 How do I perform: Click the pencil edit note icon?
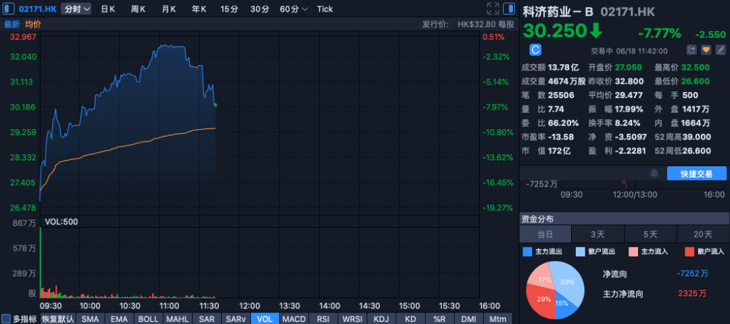coord(719,50)
